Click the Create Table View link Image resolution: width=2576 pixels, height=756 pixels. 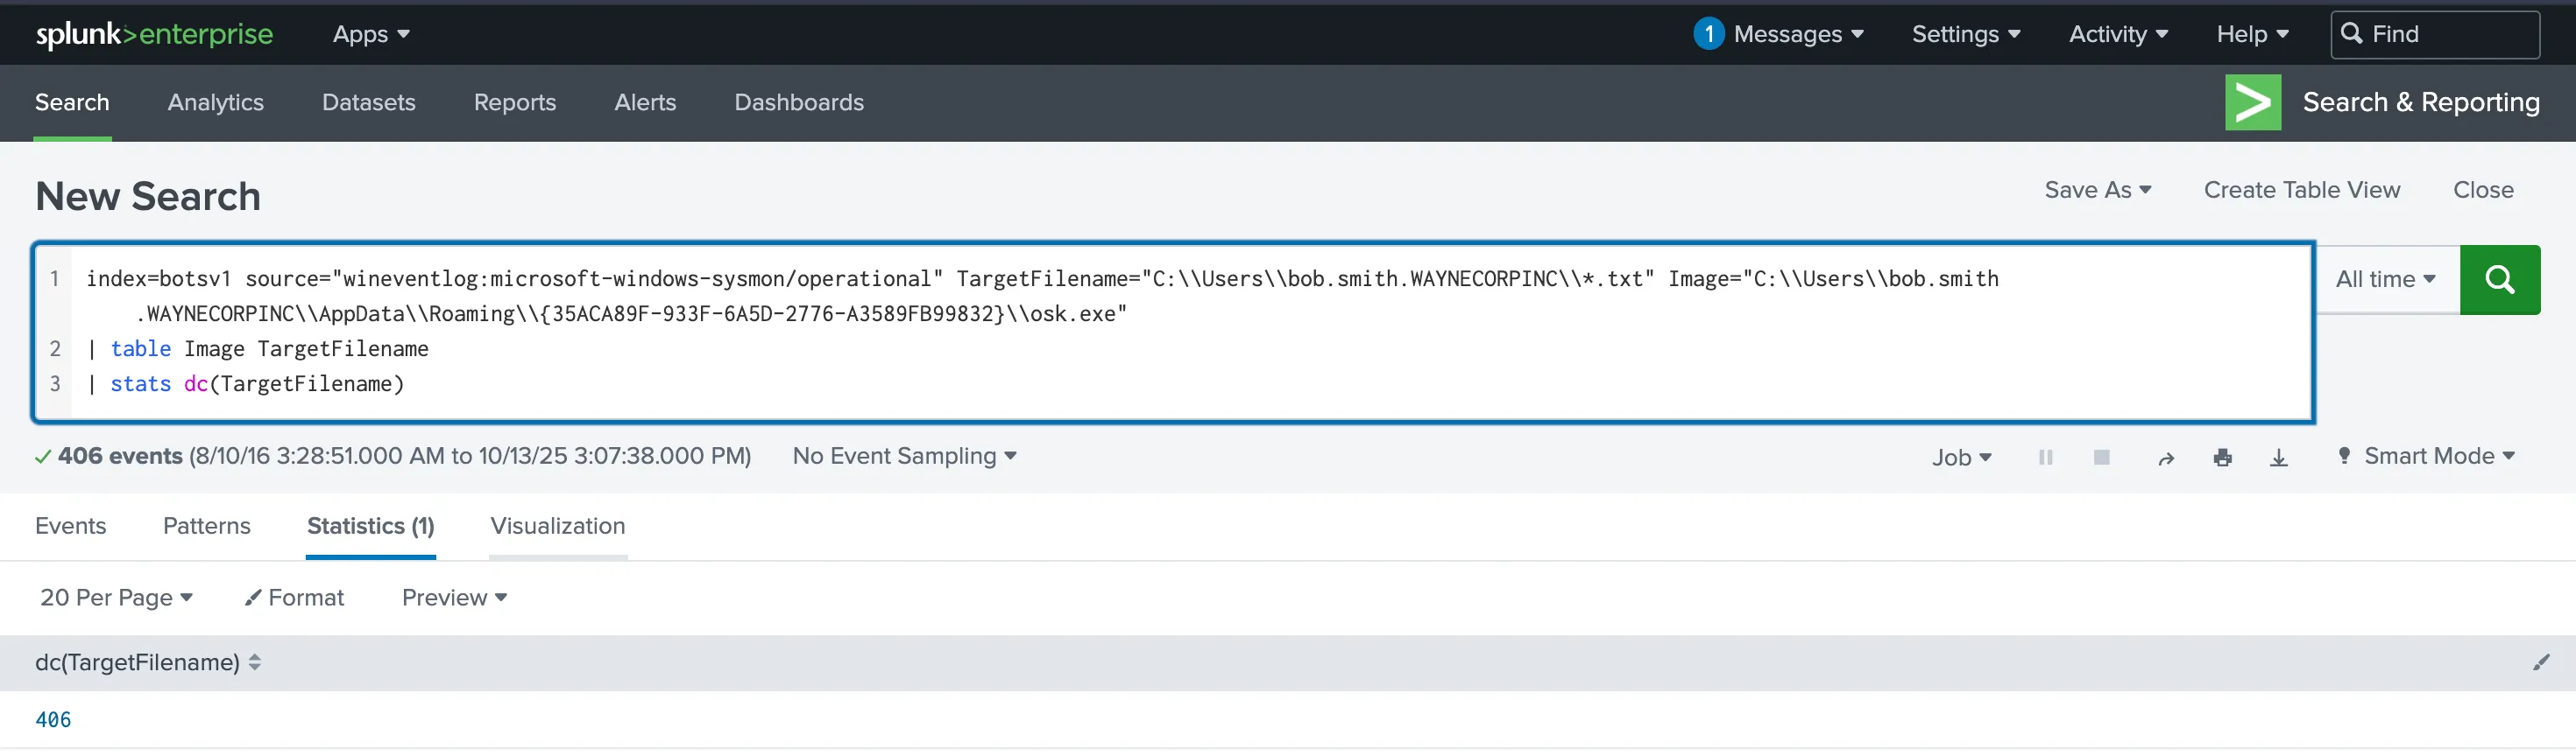tap(2301, 190)
